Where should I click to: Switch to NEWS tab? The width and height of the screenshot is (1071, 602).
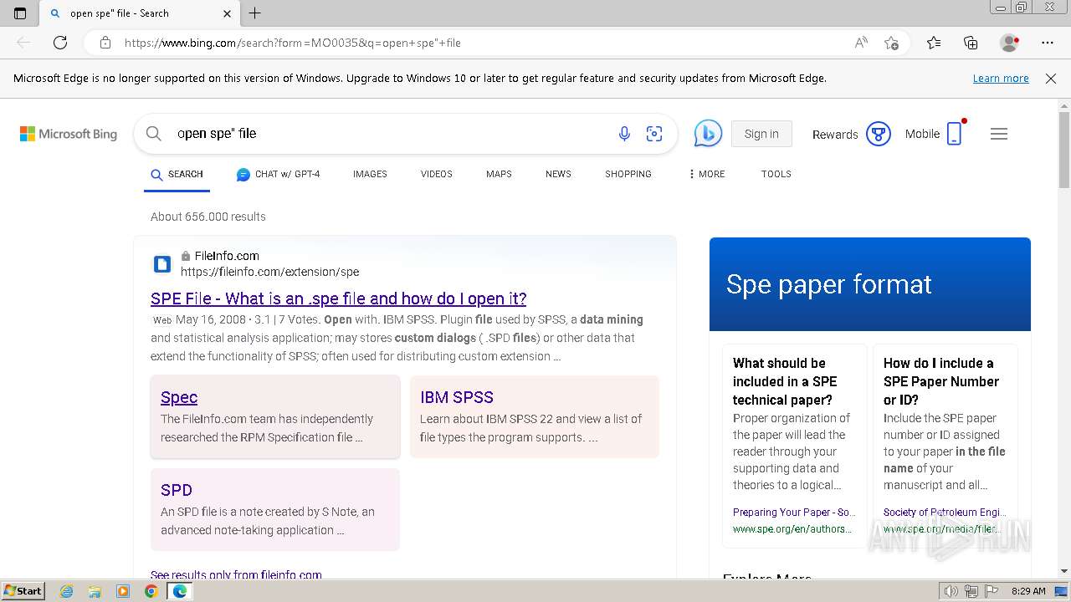558,174
